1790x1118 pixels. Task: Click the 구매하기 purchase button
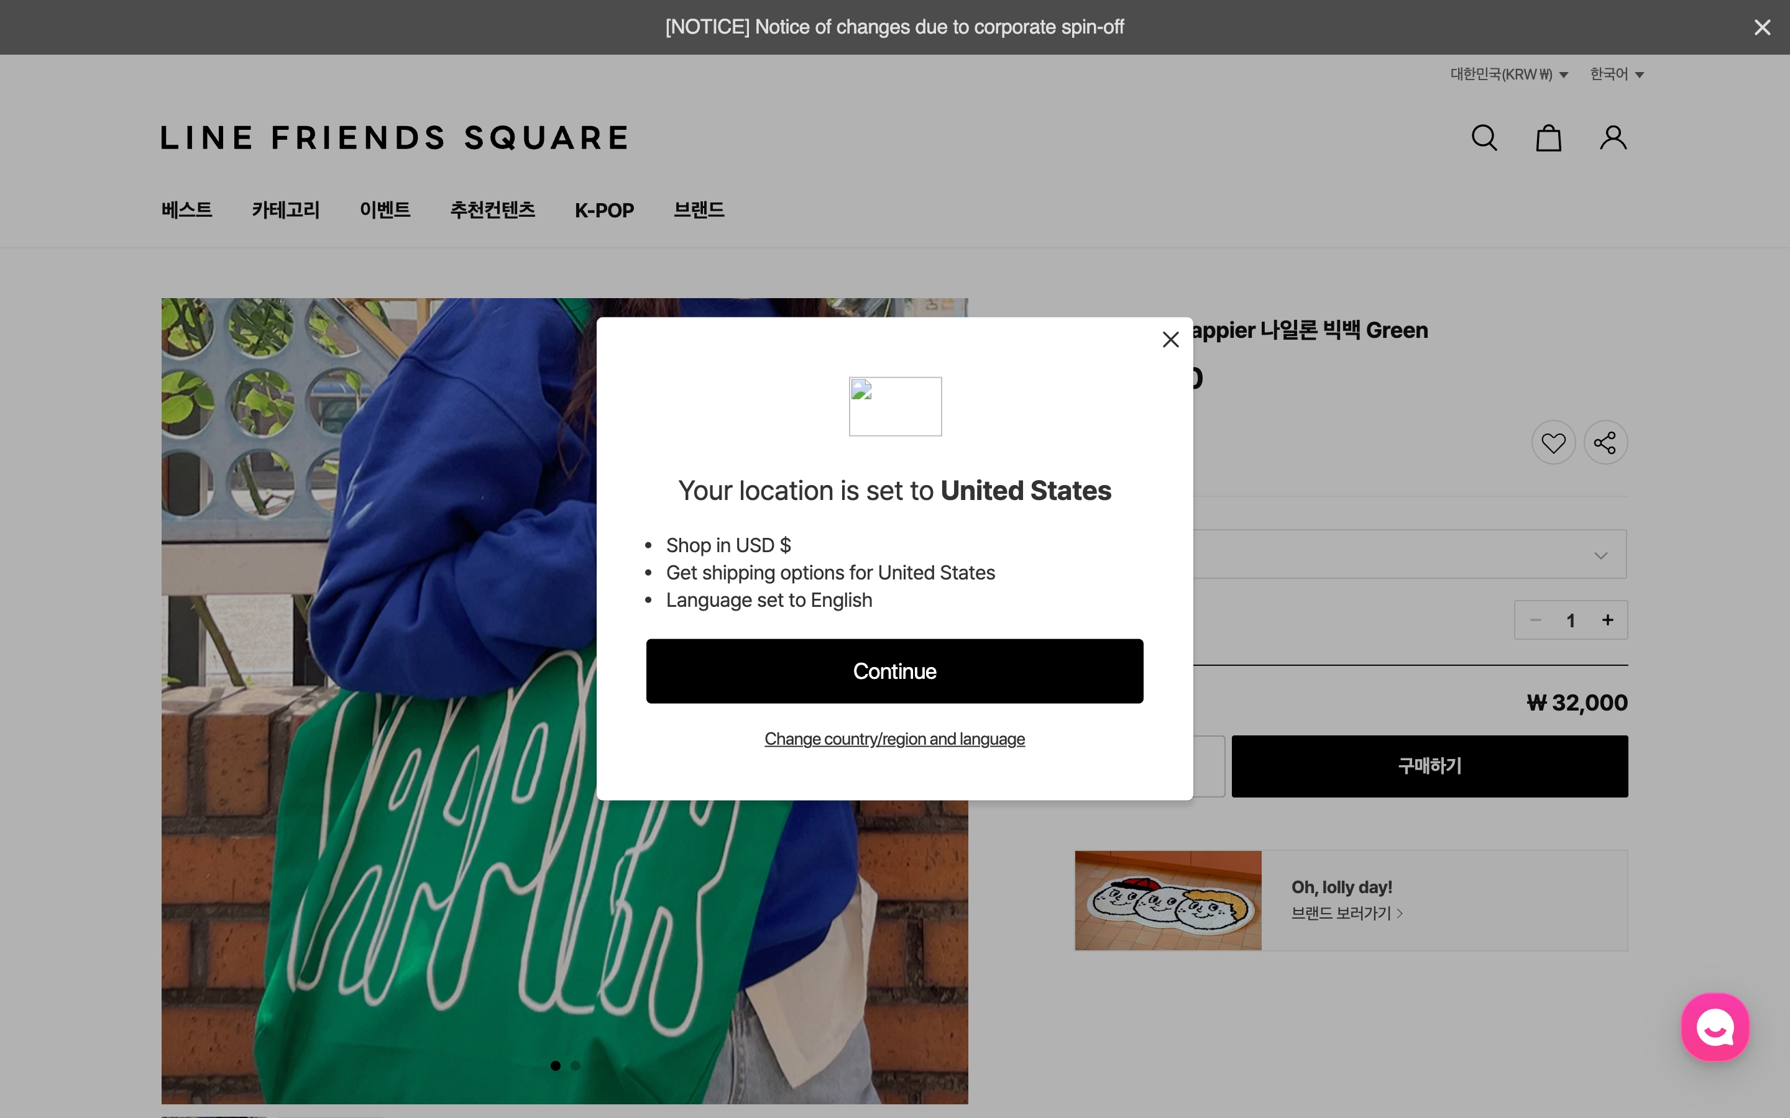pyautogui.click(x=1428, y=766)
